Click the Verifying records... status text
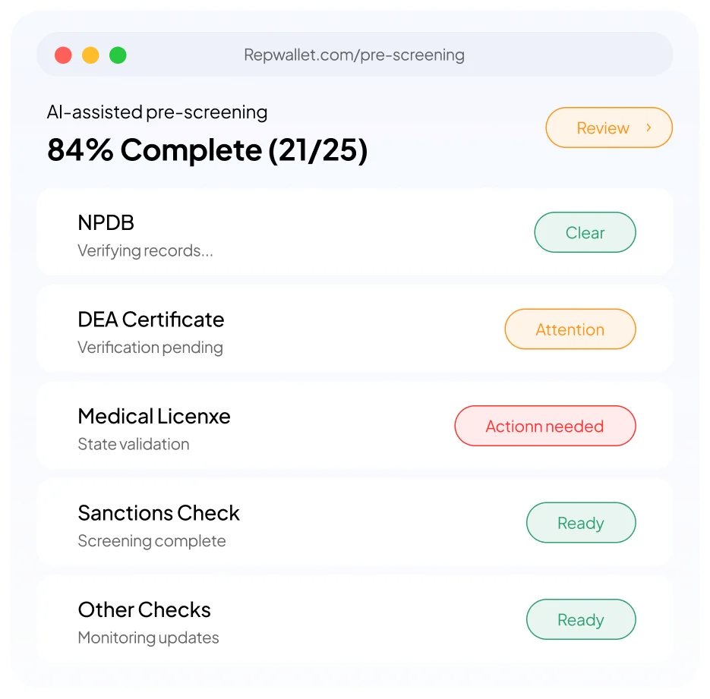Image resolution: width=710 pixels, height=699 pixels. (x=145, y=250)
